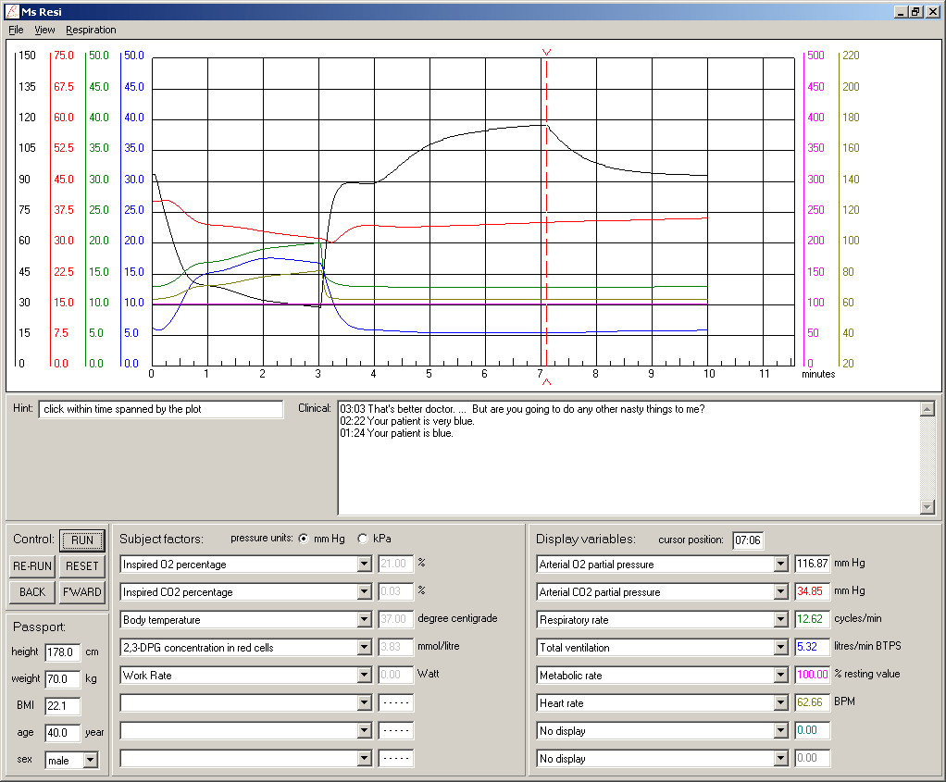Expand the Heart rate display variable dropdown

coord(779,703)
